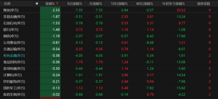Select the 煤炭(申万) row
Image resolution: width=218 pixels, height=99 pixels.
(x=109, y=10)
